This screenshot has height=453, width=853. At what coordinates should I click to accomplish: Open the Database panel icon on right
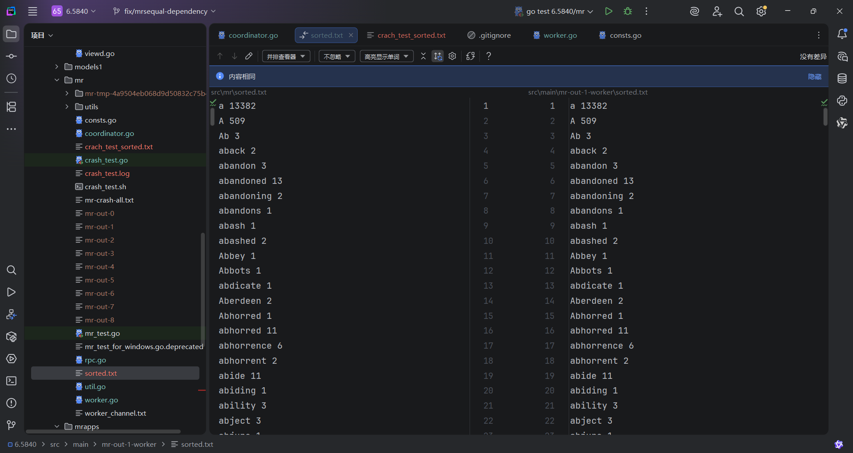click(842, 79)
